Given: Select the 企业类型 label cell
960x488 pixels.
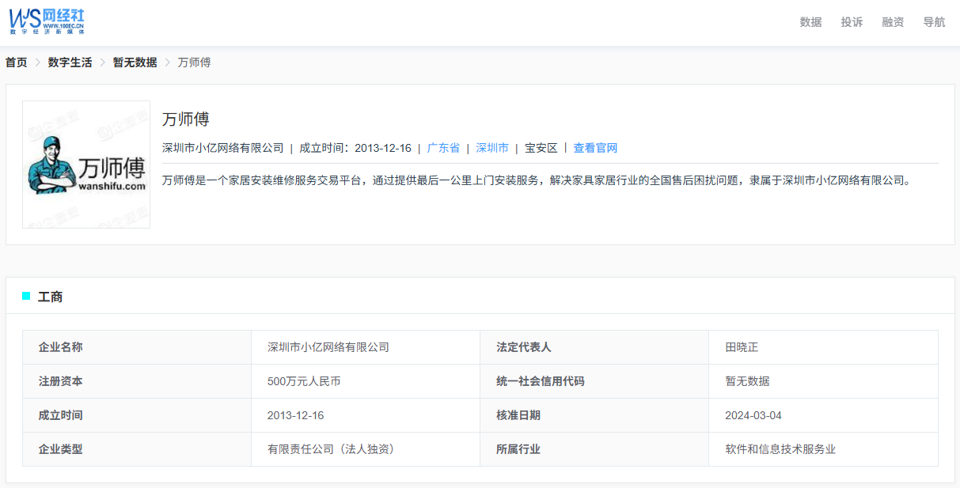Looking at the screenshot, I should 137,449.
